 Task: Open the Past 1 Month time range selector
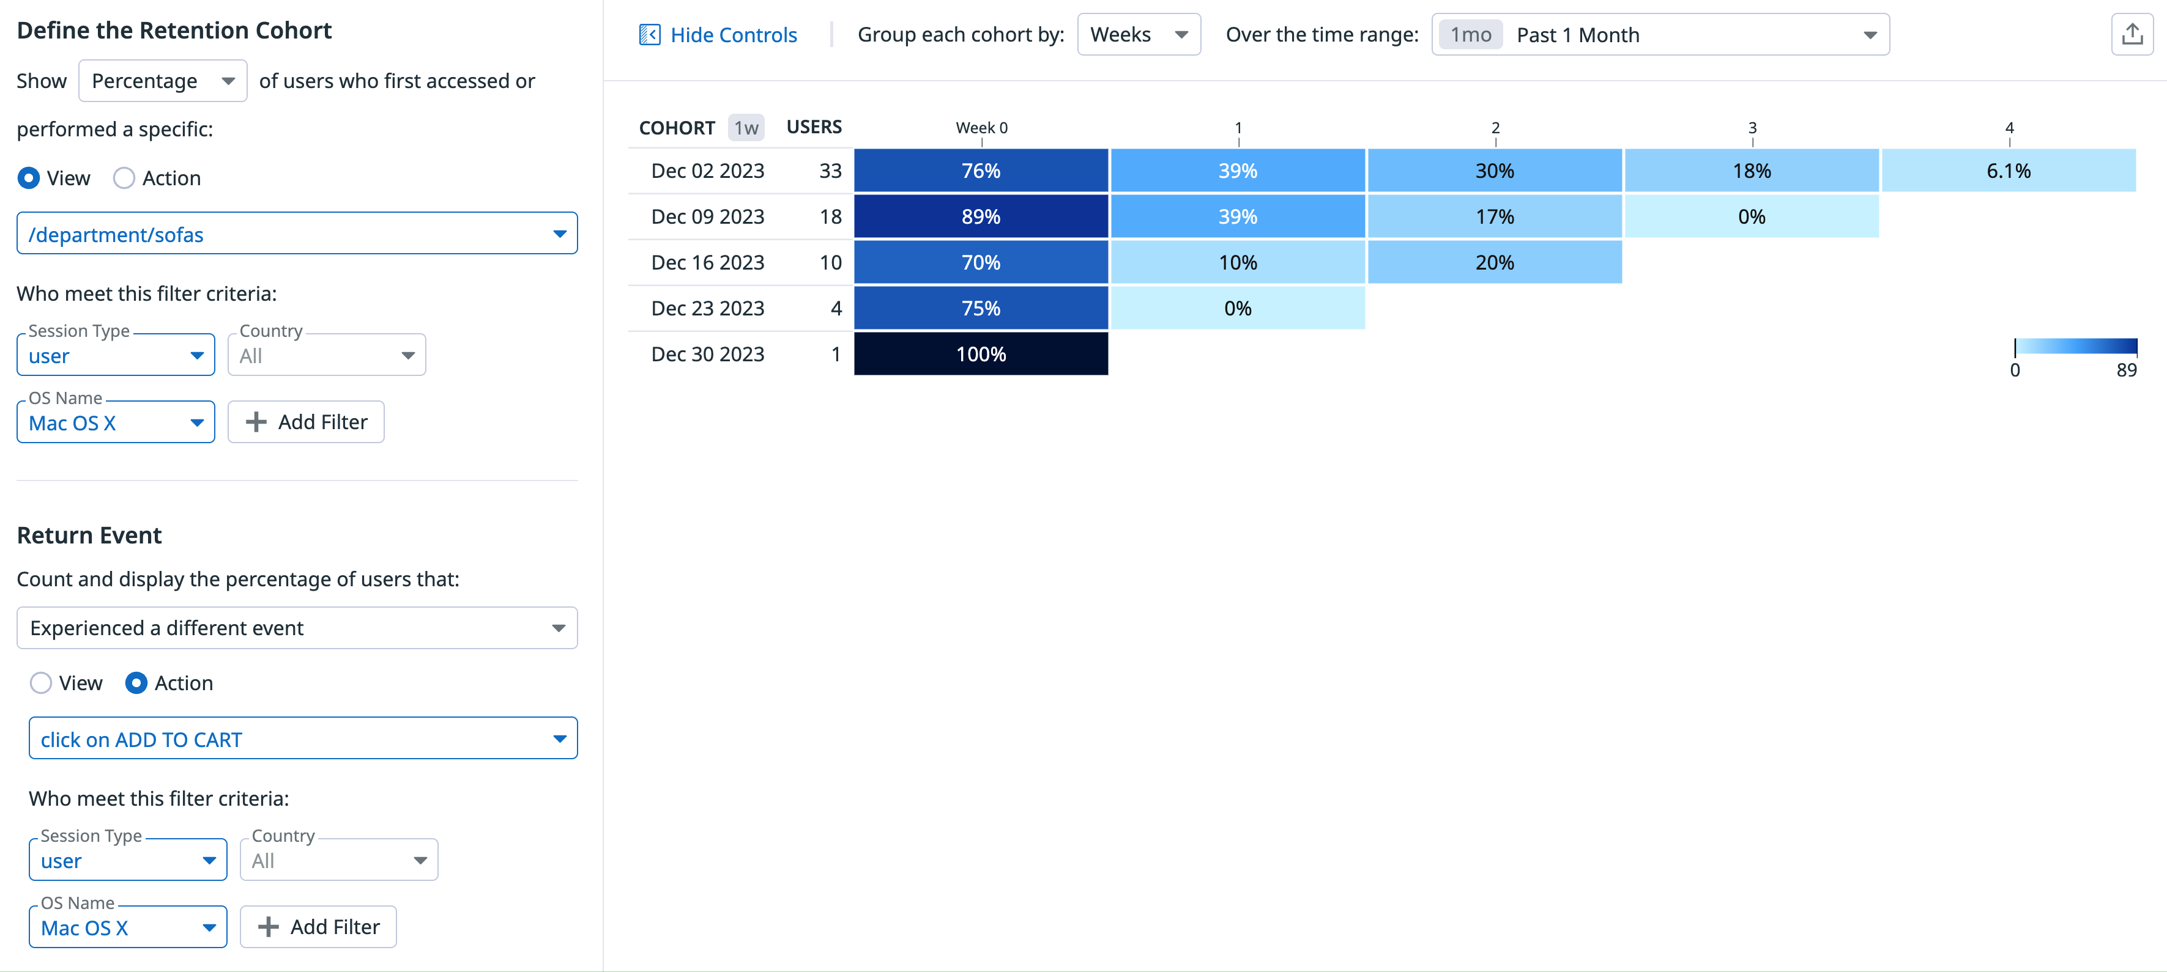click(1660, 34)
